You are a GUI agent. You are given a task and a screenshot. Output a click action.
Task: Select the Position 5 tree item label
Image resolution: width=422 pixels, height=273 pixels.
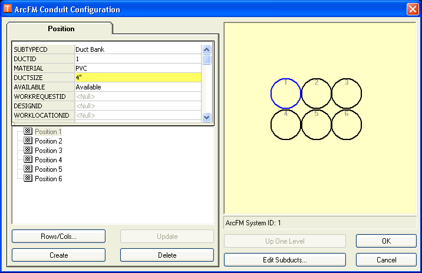[48, 169]
